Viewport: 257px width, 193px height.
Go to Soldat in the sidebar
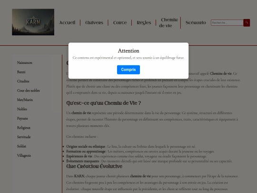21,146
